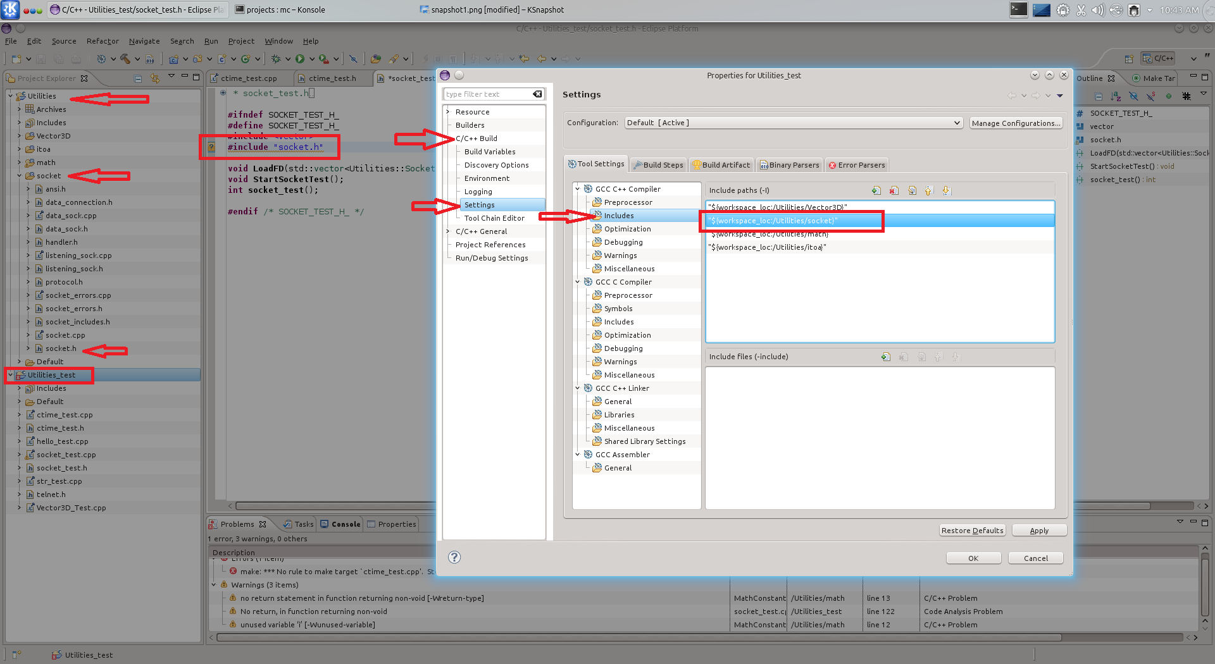1215x664 pixels.
Task: Select Libraries under GCC C++ Linker
Action: 619,415
